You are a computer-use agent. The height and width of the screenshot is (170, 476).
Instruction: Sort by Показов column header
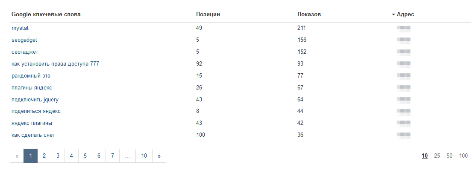pyautogui.click(x=309, y=14)
